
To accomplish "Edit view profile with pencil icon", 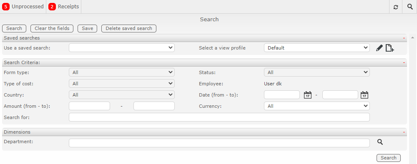I will tap(379, 48).
